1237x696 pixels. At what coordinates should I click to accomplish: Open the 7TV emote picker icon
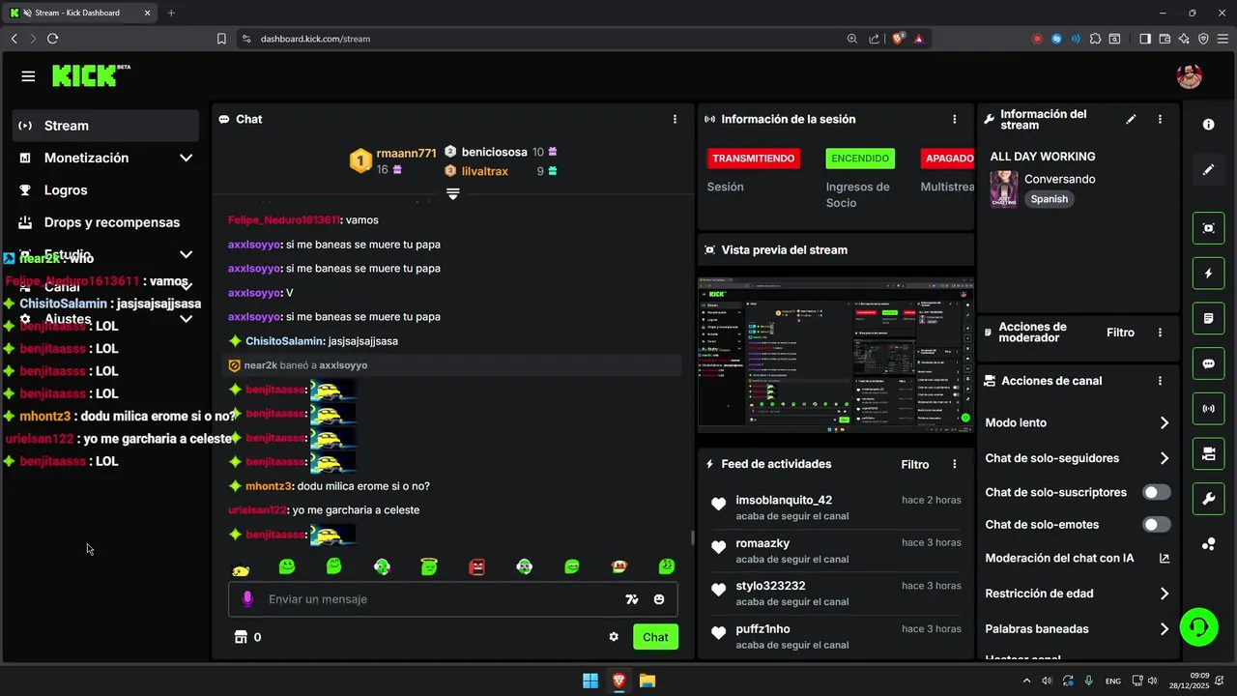click(632, 599)
